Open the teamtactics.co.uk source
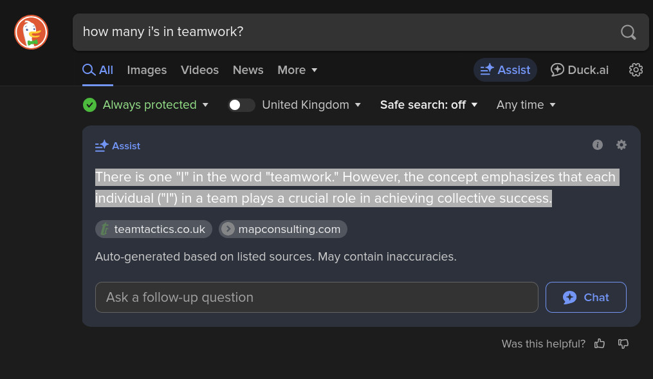This screenshot has height=379, width=653. coord(154,229)
